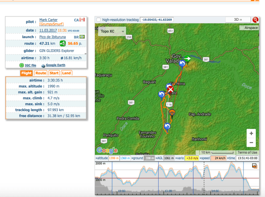Open the Pico de Ibituruna launch link
The height and width of the screenshot is (197, 265).
pos(53,37)
